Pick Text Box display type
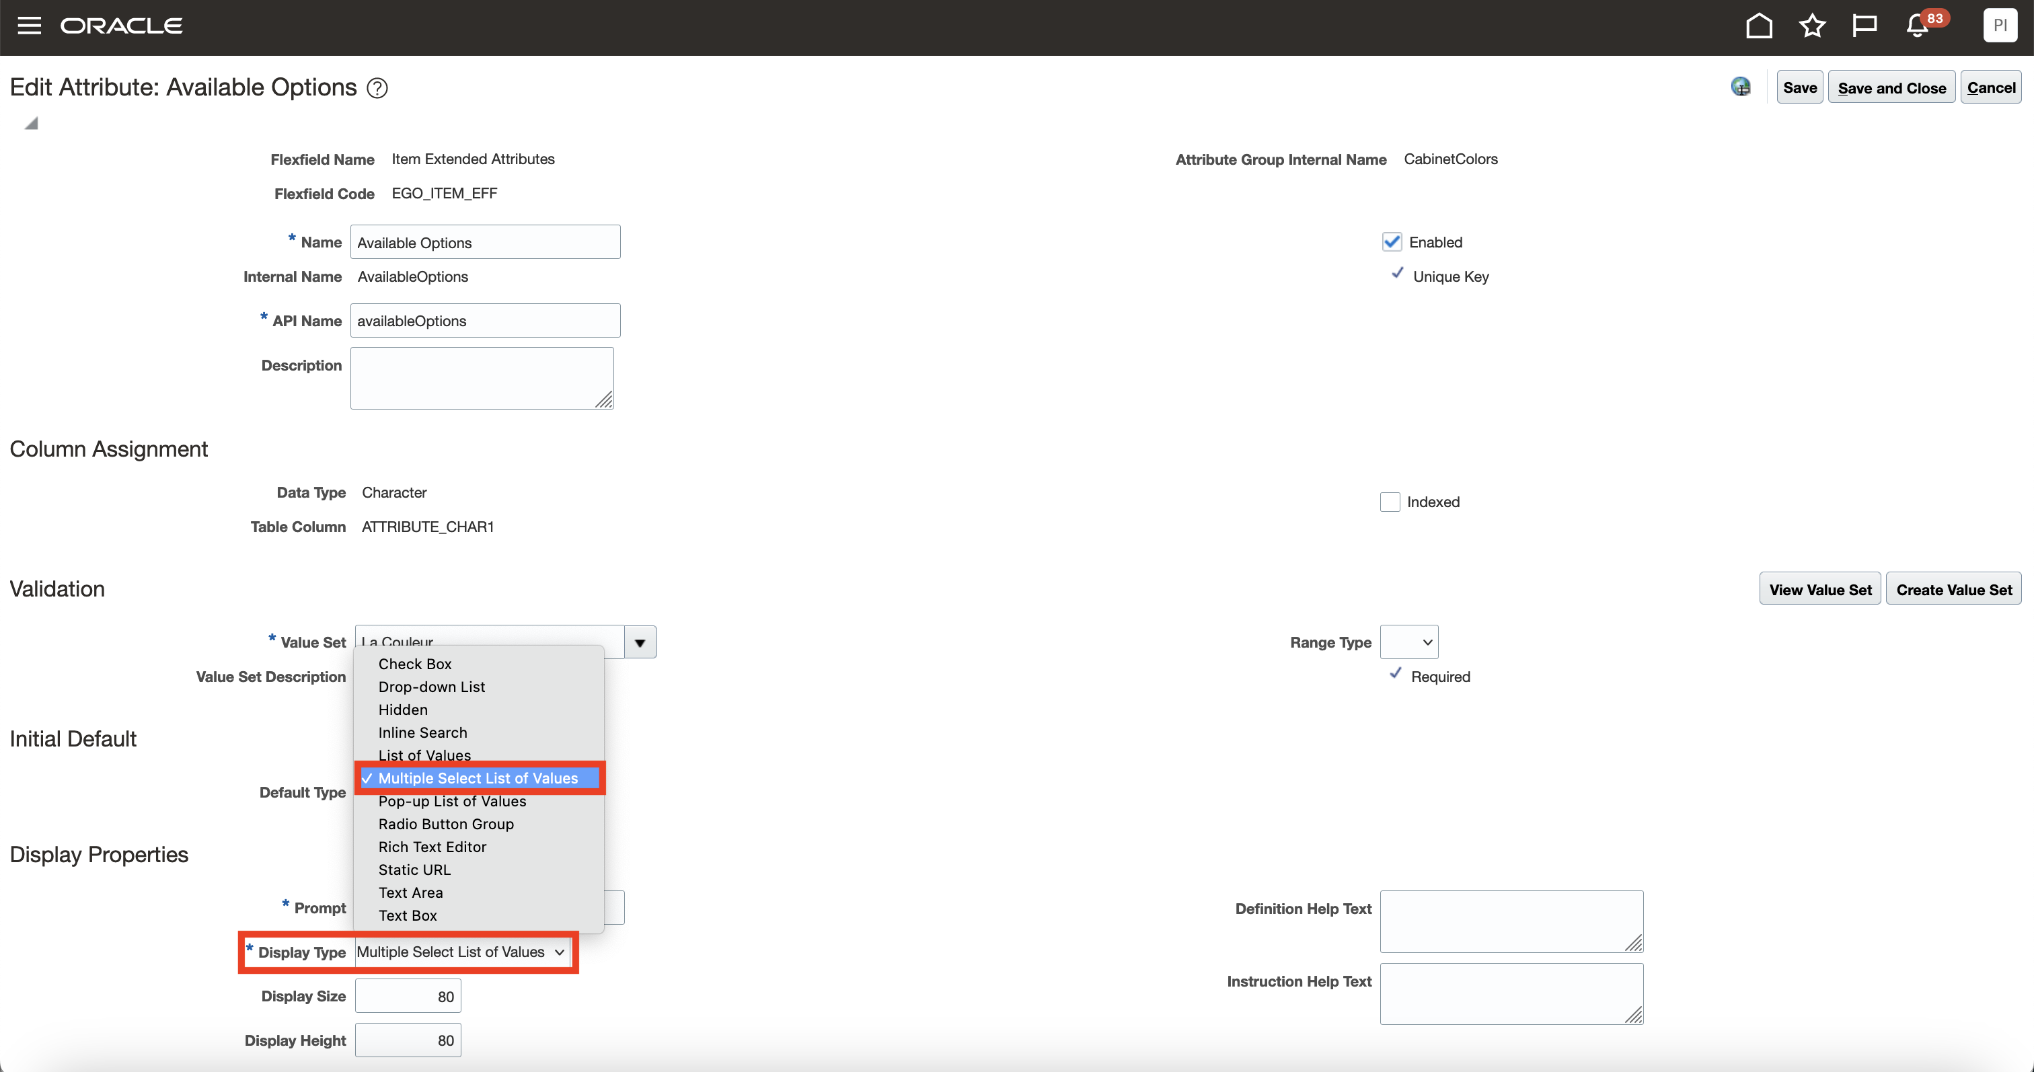The width and height of the screenshot is (2034, 1072). 408,916
